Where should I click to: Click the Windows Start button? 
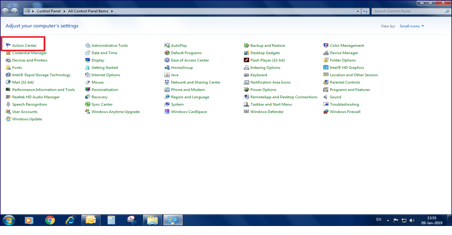9,220
